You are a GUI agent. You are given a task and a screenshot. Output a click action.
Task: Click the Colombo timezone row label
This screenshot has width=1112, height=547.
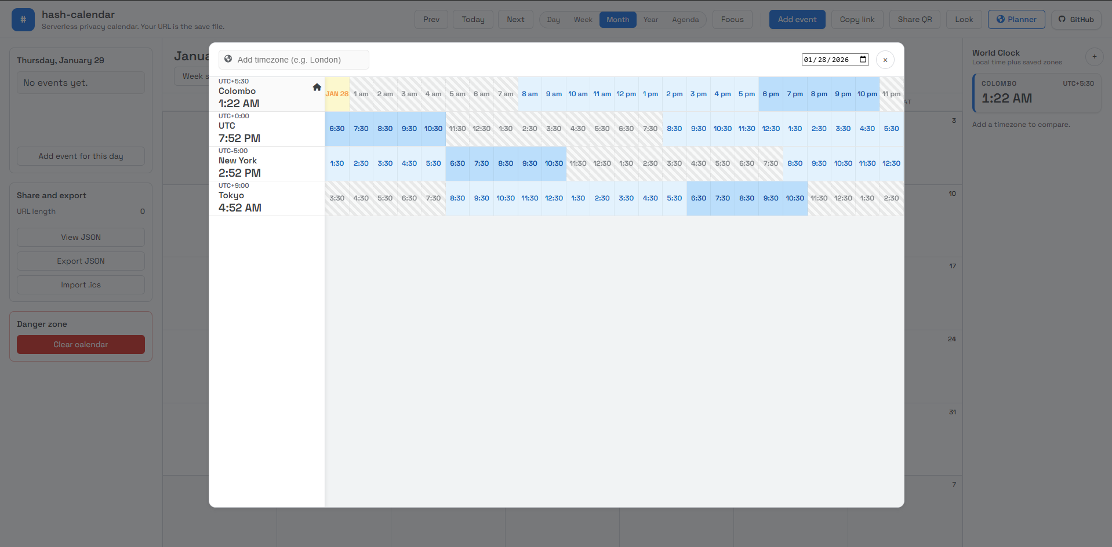pos(267,94)
